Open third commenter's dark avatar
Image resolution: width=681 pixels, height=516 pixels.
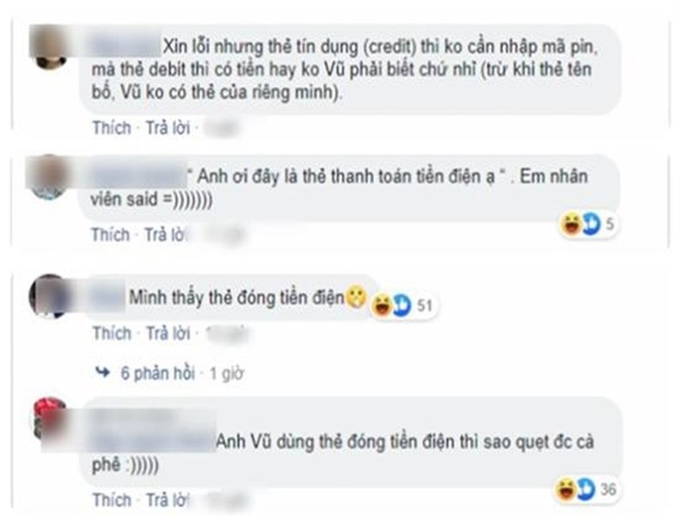pyautogui.click(x=48, y=296)
